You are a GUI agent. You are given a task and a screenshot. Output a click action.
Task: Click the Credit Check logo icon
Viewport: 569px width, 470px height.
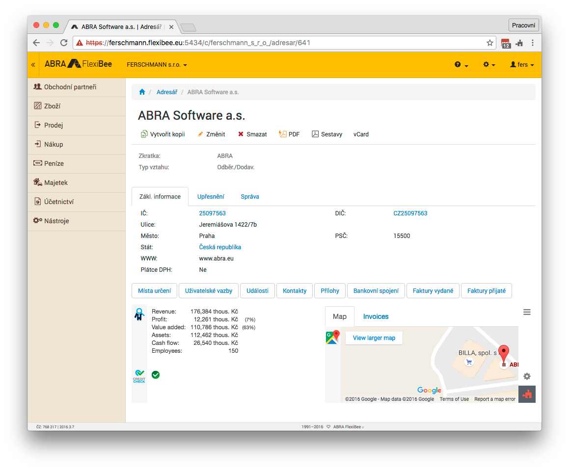(139, 376)
